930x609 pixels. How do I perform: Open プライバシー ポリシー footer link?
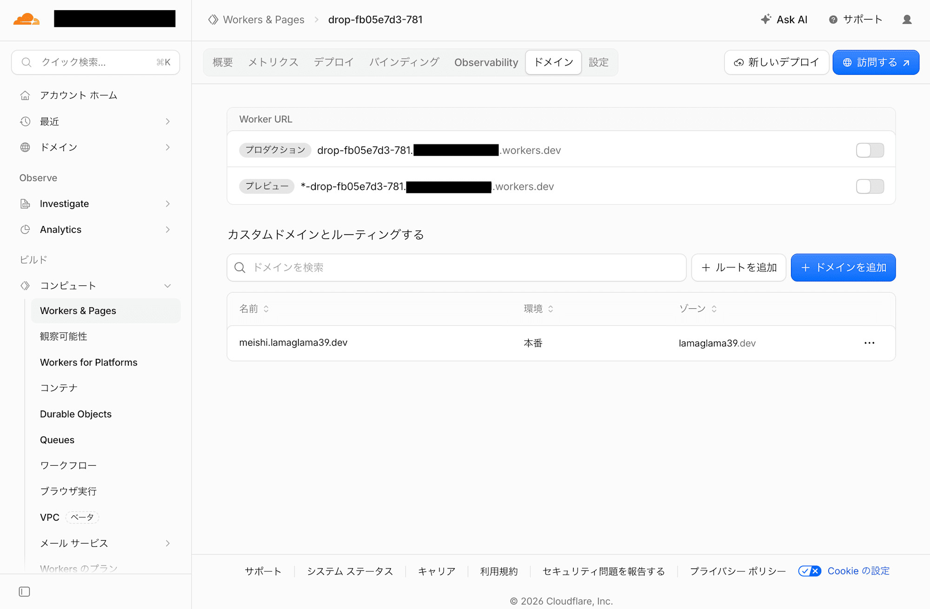(x=737, y=571)
